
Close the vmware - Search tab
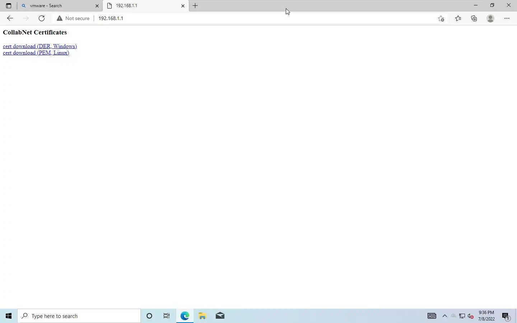(97, 6)
